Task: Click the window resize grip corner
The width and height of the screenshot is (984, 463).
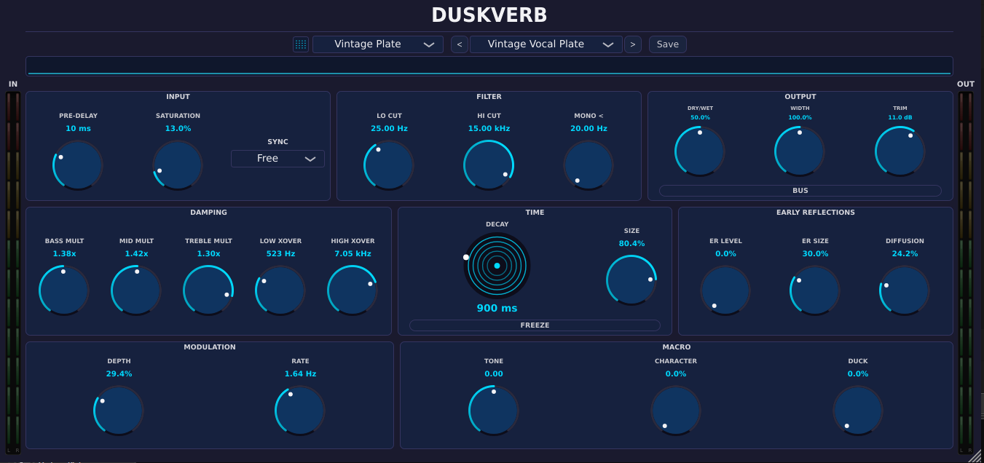Action: click(975, 455)
